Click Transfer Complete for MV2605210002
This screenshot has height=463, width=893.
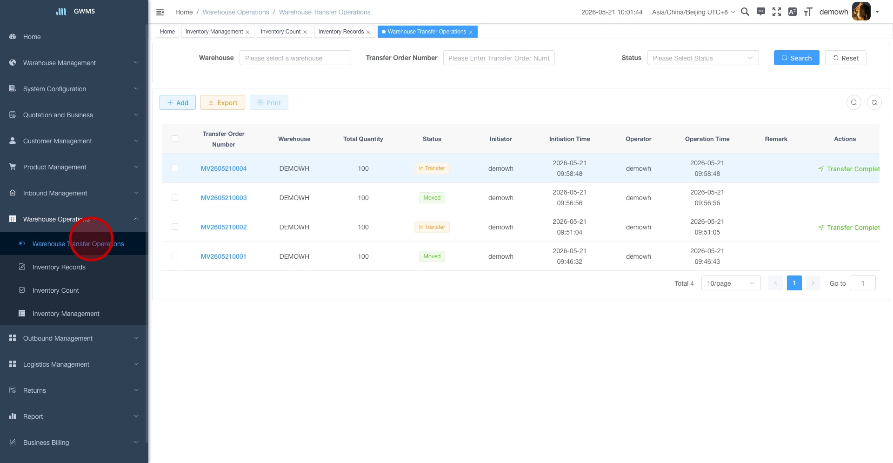(x=849, y=227)
